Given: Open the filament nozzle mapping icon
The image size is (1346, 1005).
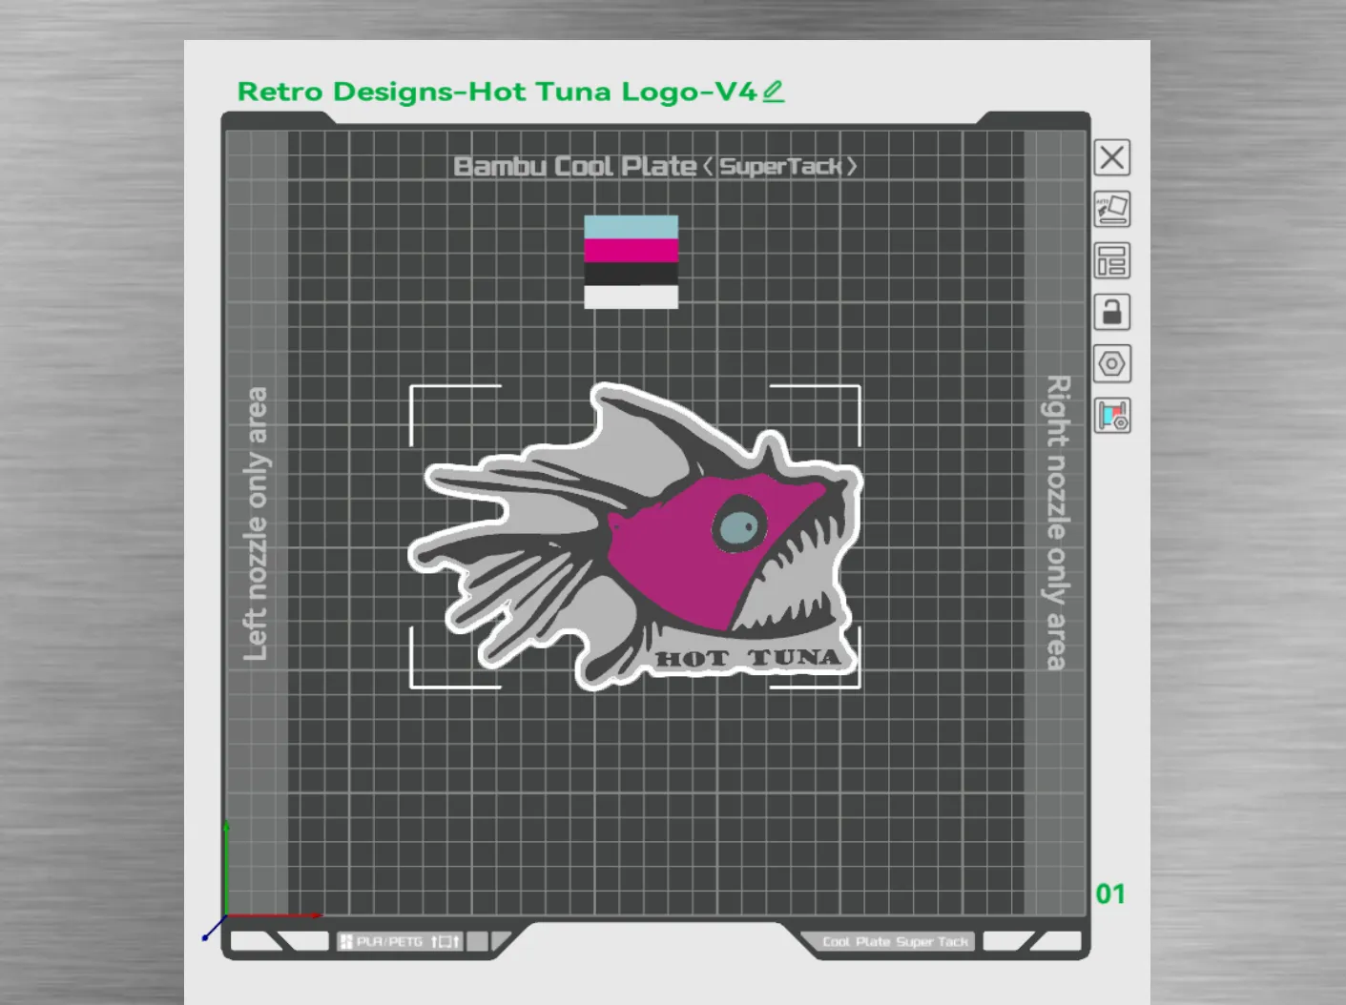Looking at the screenshot, I should point(1112,416).
